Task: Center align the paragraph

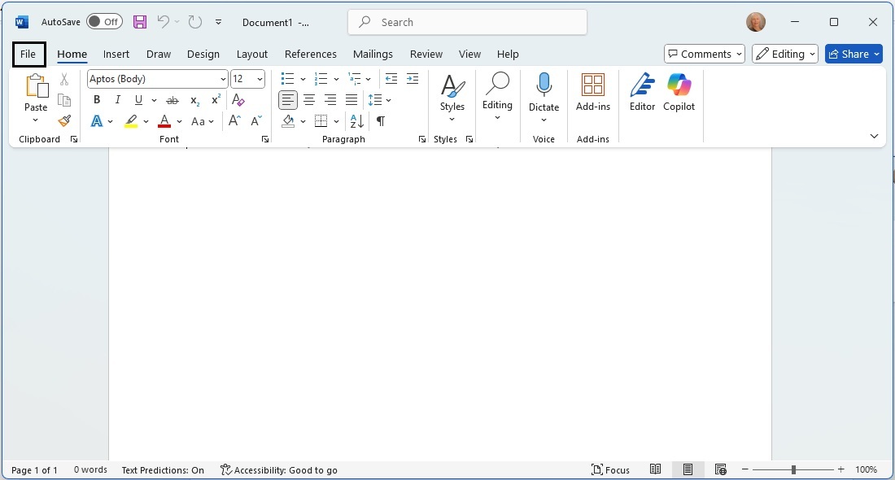Action: (309, 100)
